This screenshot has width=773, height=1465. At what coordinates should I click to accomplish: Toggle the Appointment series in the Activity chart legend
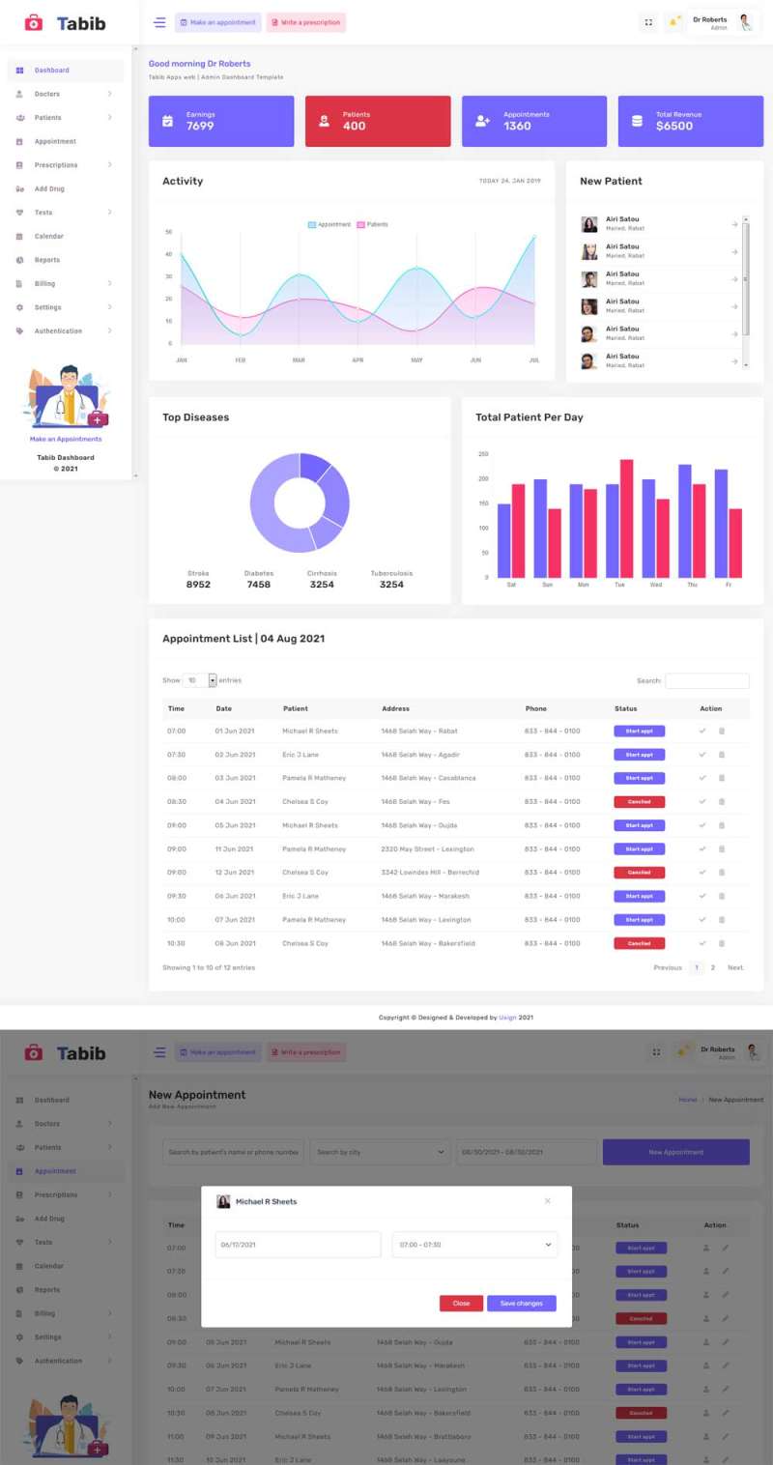pos(329,224)
